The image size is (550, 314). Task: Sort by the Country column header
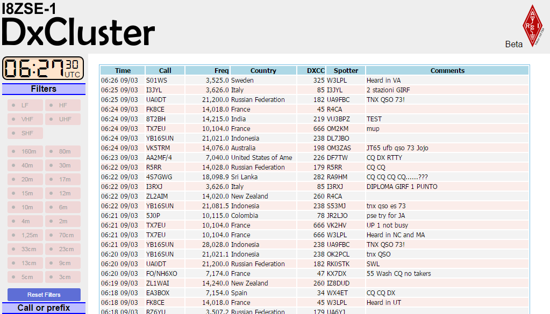(x=263, y=70)
